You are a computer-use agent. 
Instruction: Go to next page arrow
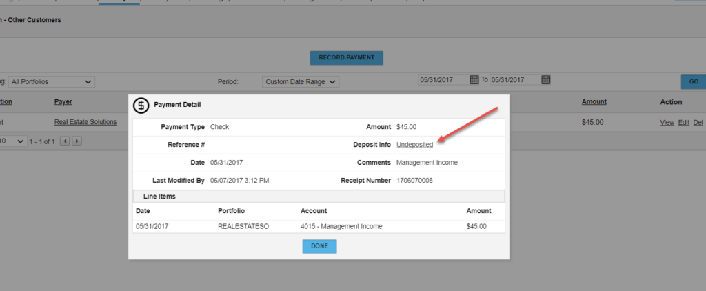point(77,141)
